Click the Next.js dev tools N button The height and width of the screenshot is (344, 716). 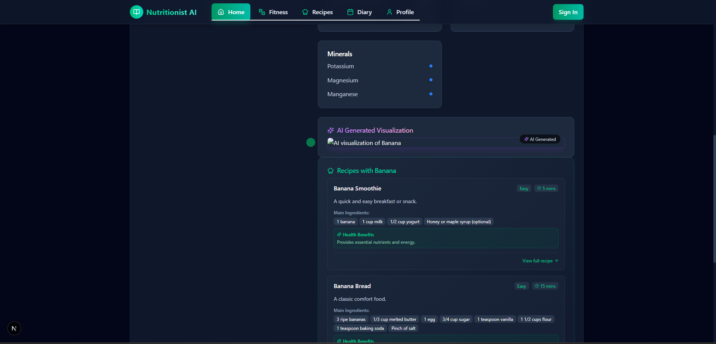(14, 328)
